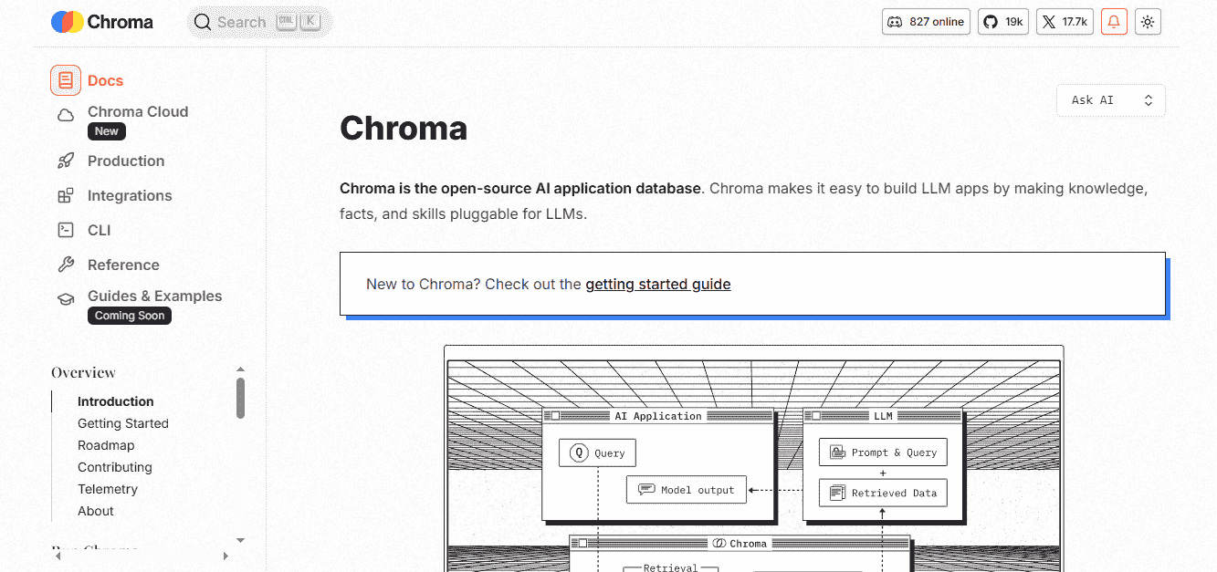This screenshot has height=572, width=1217.
Task: Expand the Ask AI dropdown
Action: (1111, 100)
